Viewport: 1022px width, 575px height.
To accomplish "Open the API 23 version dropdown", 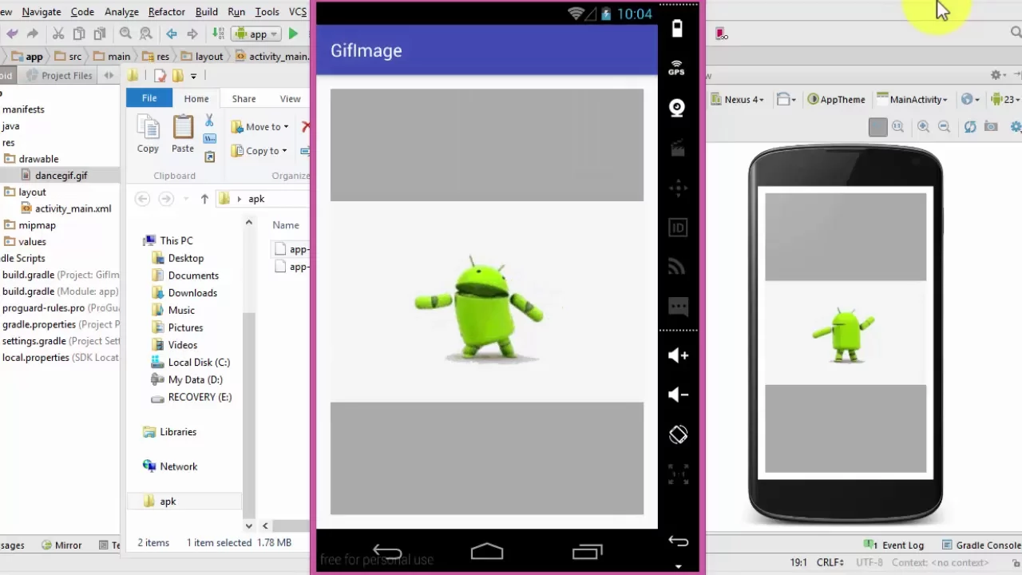I will [1006, 99].
